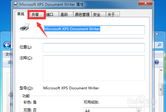Click the background window scrollbar up arrow
The width and height of the screenshot is (166, 112).
tap(161, 70)
